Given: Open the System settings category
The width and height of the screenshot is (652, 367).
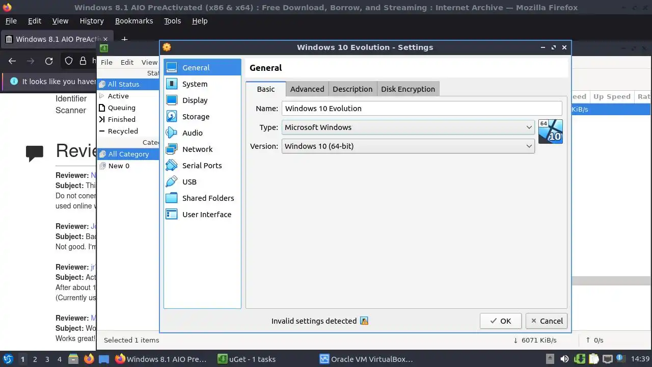Looking at the screenshot, I should click(202, 84).
